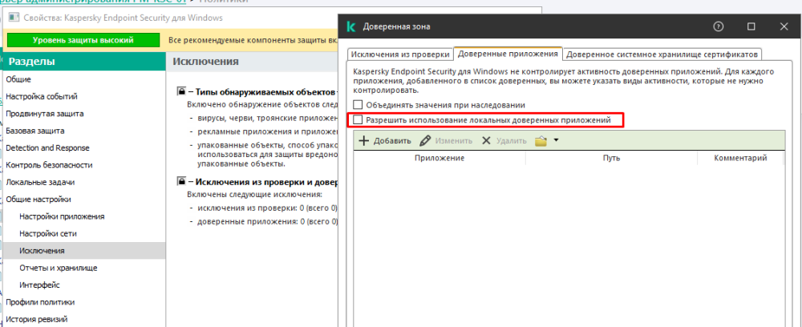This screenshot has height=327, width=802.
Task: Click the X Удалить icon
Action: [487, 140]
